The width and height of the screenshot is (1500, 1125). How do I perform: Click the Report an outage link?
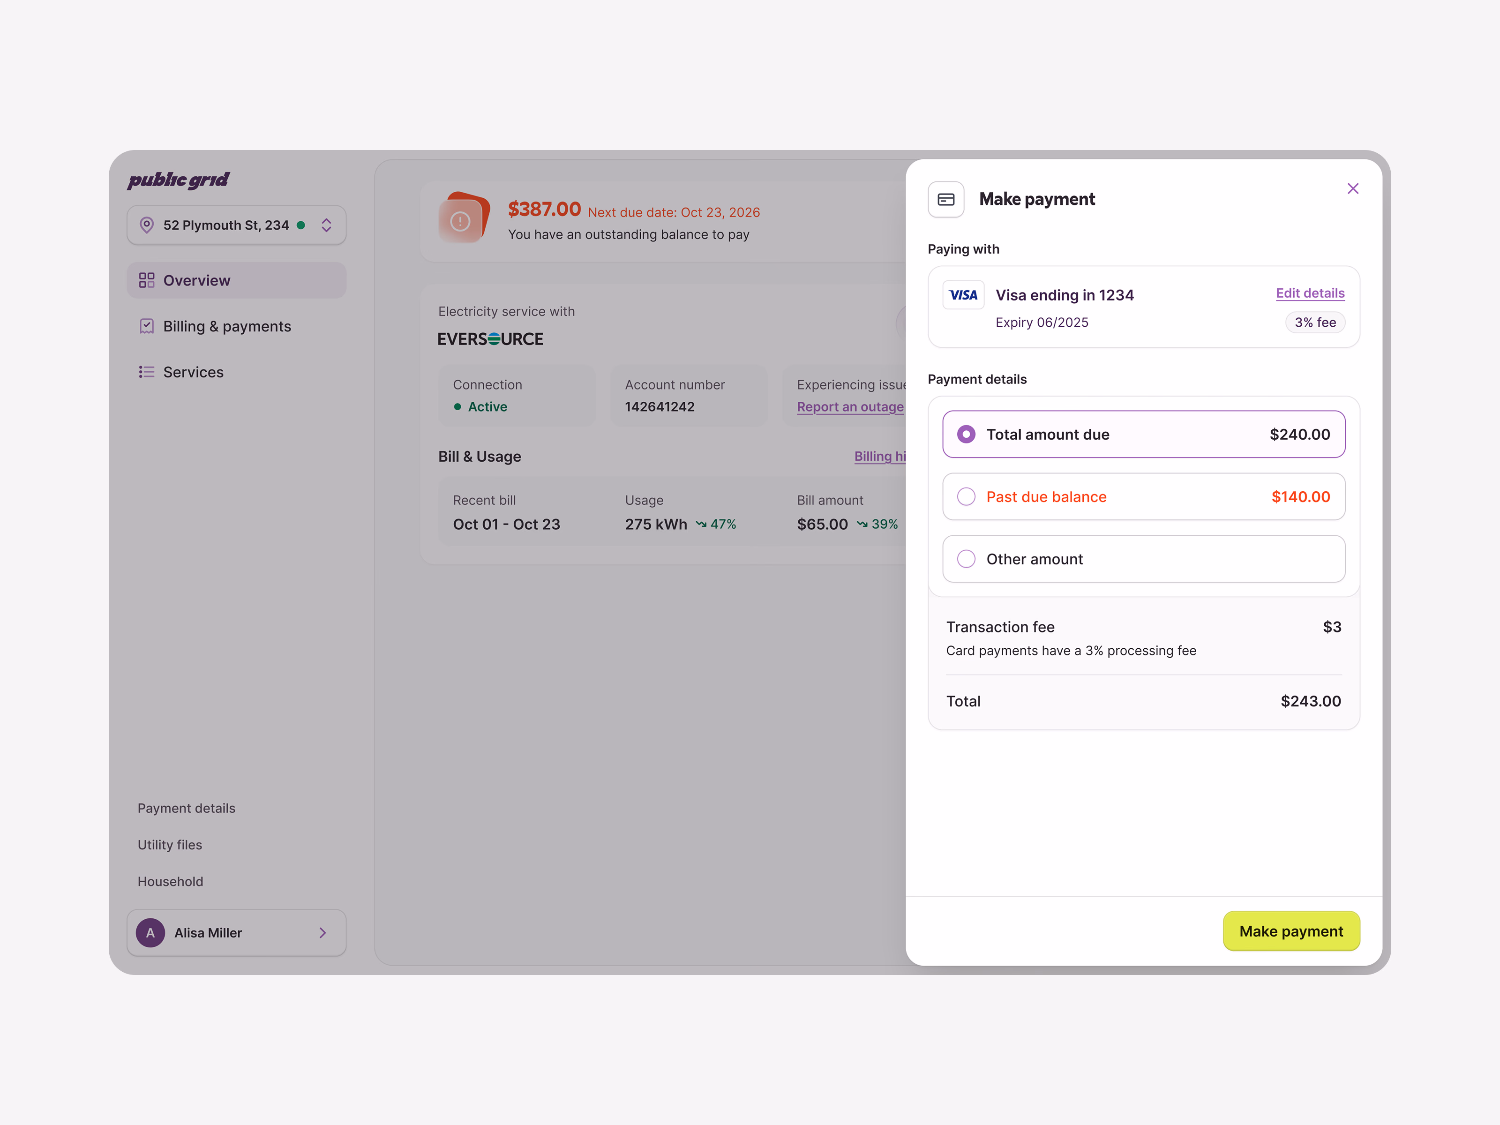pyautogui.click(x=850, y=407)
